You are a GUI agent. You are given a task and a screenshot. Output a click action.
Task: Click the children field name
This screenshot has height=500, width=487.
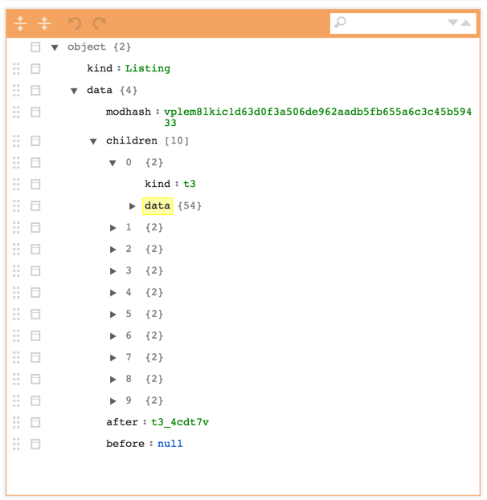pos(132,140)
